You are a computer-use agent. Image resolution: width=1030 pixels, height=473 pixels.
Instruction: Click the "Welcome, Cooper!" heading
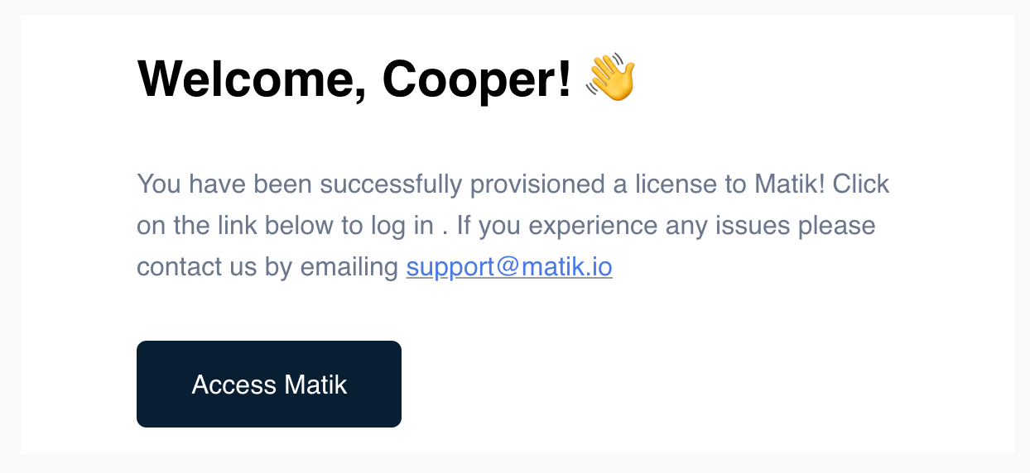(354, 79)
